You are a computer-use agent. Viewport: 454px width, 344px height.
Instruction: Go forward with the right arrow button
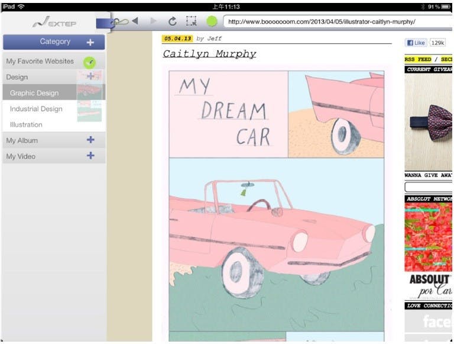[154, 21]
